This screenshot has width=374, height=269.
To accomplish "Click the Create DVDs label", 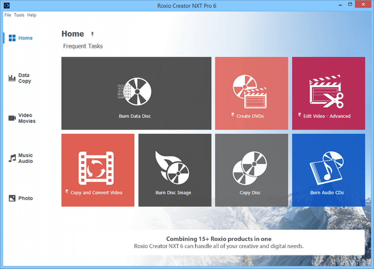I will click(x=250, y=116).
